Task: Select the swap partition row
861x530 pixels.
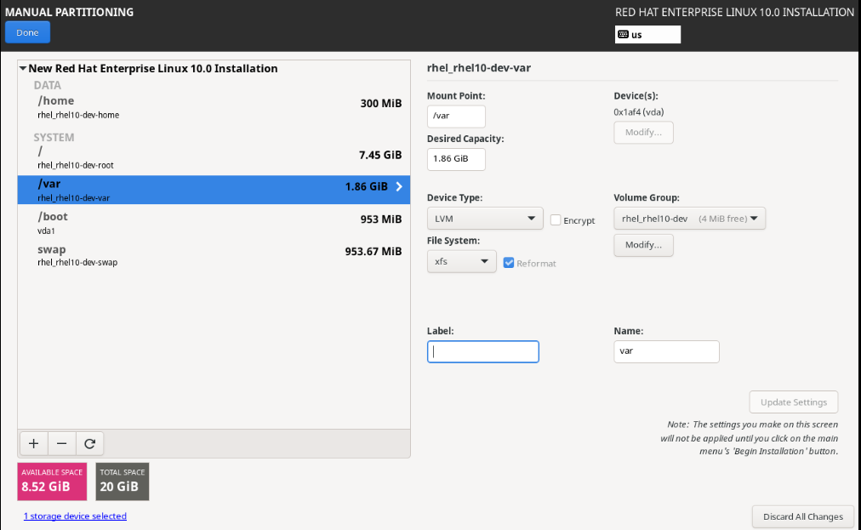Action: point(214,255)
